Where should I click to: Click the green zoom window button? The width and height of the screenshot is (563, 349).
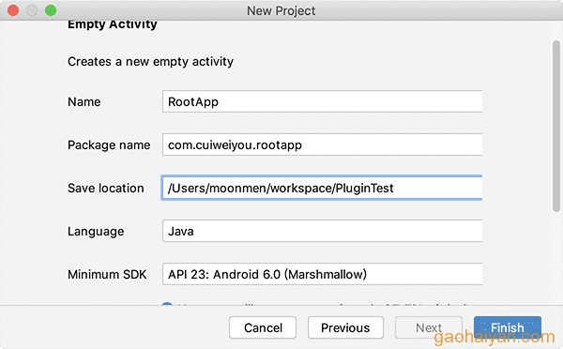tap(51, 10)
